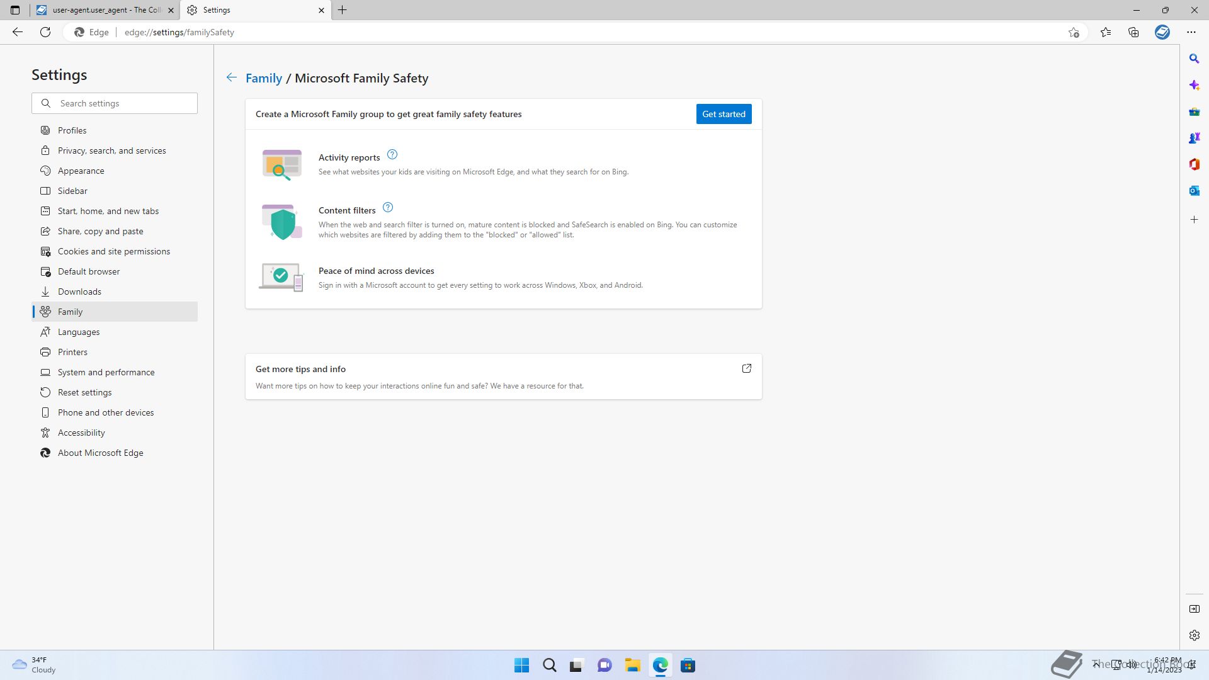Open the sidebar settings gear
This screenshot has width=1209, height=680.
(x=1194, y=635)
